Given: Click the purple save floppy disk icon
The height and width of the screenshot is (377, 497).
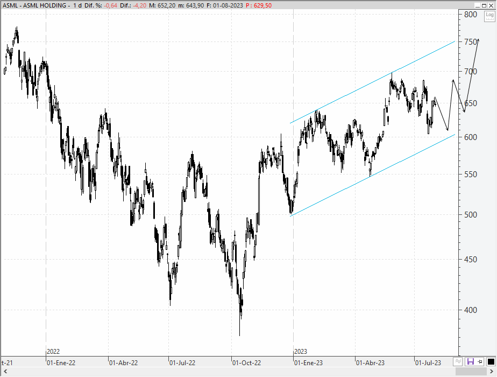Looking at the screenshot, I should pyautogui.click(x=470, y=361).
